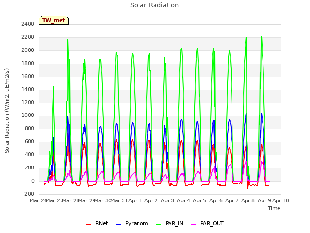This screenshot has width=310, height=233.
Task: Click the Mar 28 x-axis label
Action: pos(71,200)
